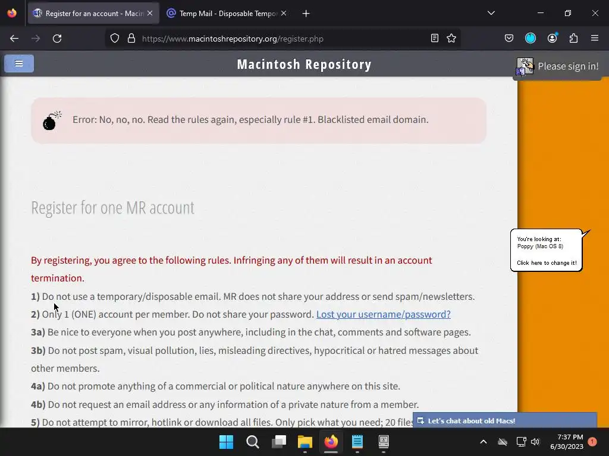The image size is (609, 456).
Task: Open the tracking protection shield icon
Action: (x=115, y=39)
